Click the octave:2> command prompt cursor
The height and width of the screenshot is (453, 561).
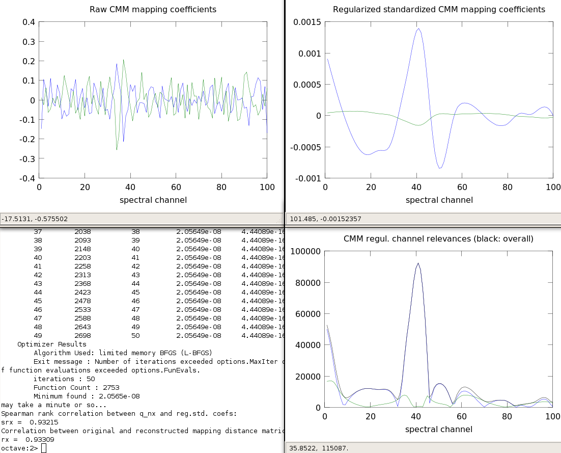[44, 448]
